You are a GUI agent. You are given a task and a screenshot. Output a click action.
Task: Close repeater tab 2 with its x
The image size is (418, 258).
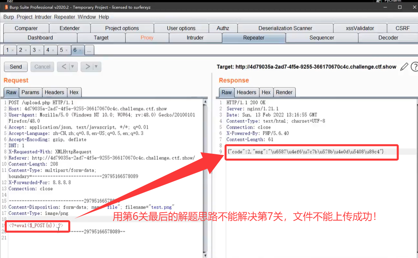point(26,50)
